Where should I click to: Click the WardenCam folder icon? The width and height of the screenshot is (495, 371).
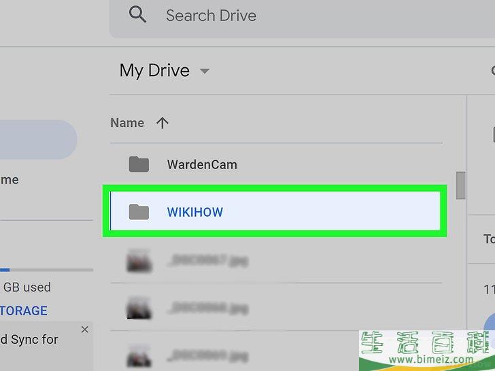139,164
